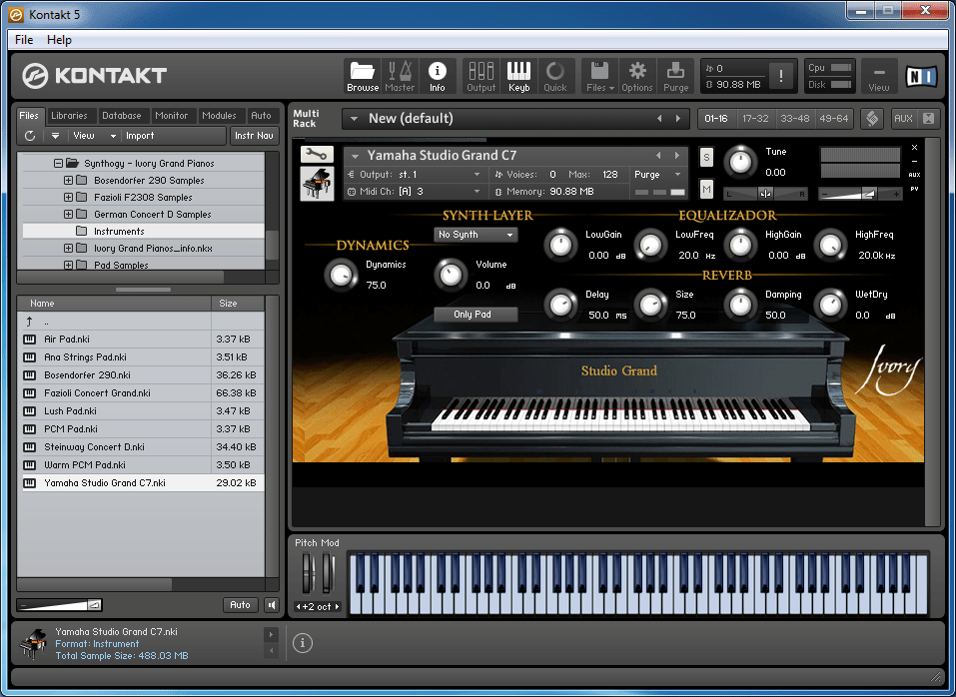Viewport: 956px width, 697px height.
Task: Click the browser preview volume slider
Action: click(59, 605)
